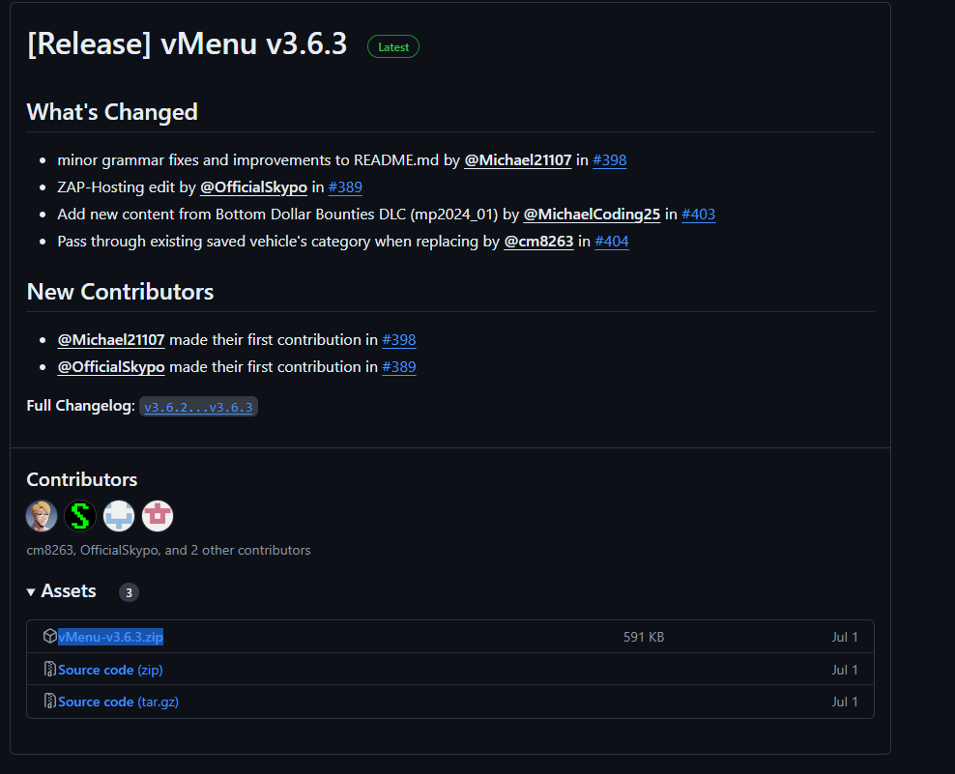Click the file icon beside Source code (zip)
The width and height of the screenshot is (955, 774).
[x=49, y=669]
